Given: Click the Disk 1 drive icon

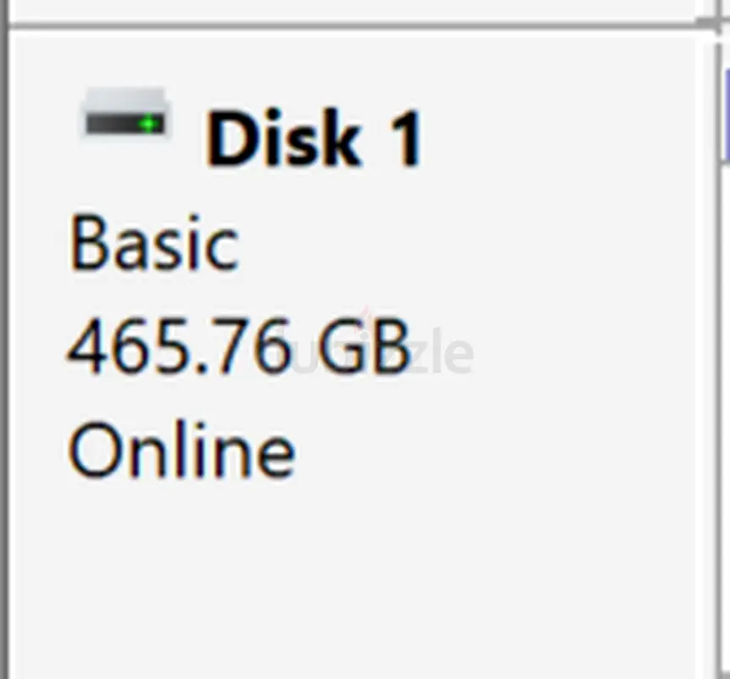Looking at the screenshot, I should (126, 117).
